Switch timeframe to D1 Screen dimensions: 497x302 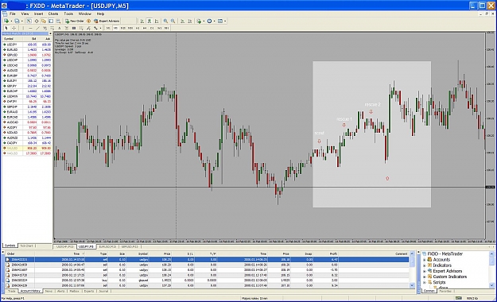tap(152, 28)
